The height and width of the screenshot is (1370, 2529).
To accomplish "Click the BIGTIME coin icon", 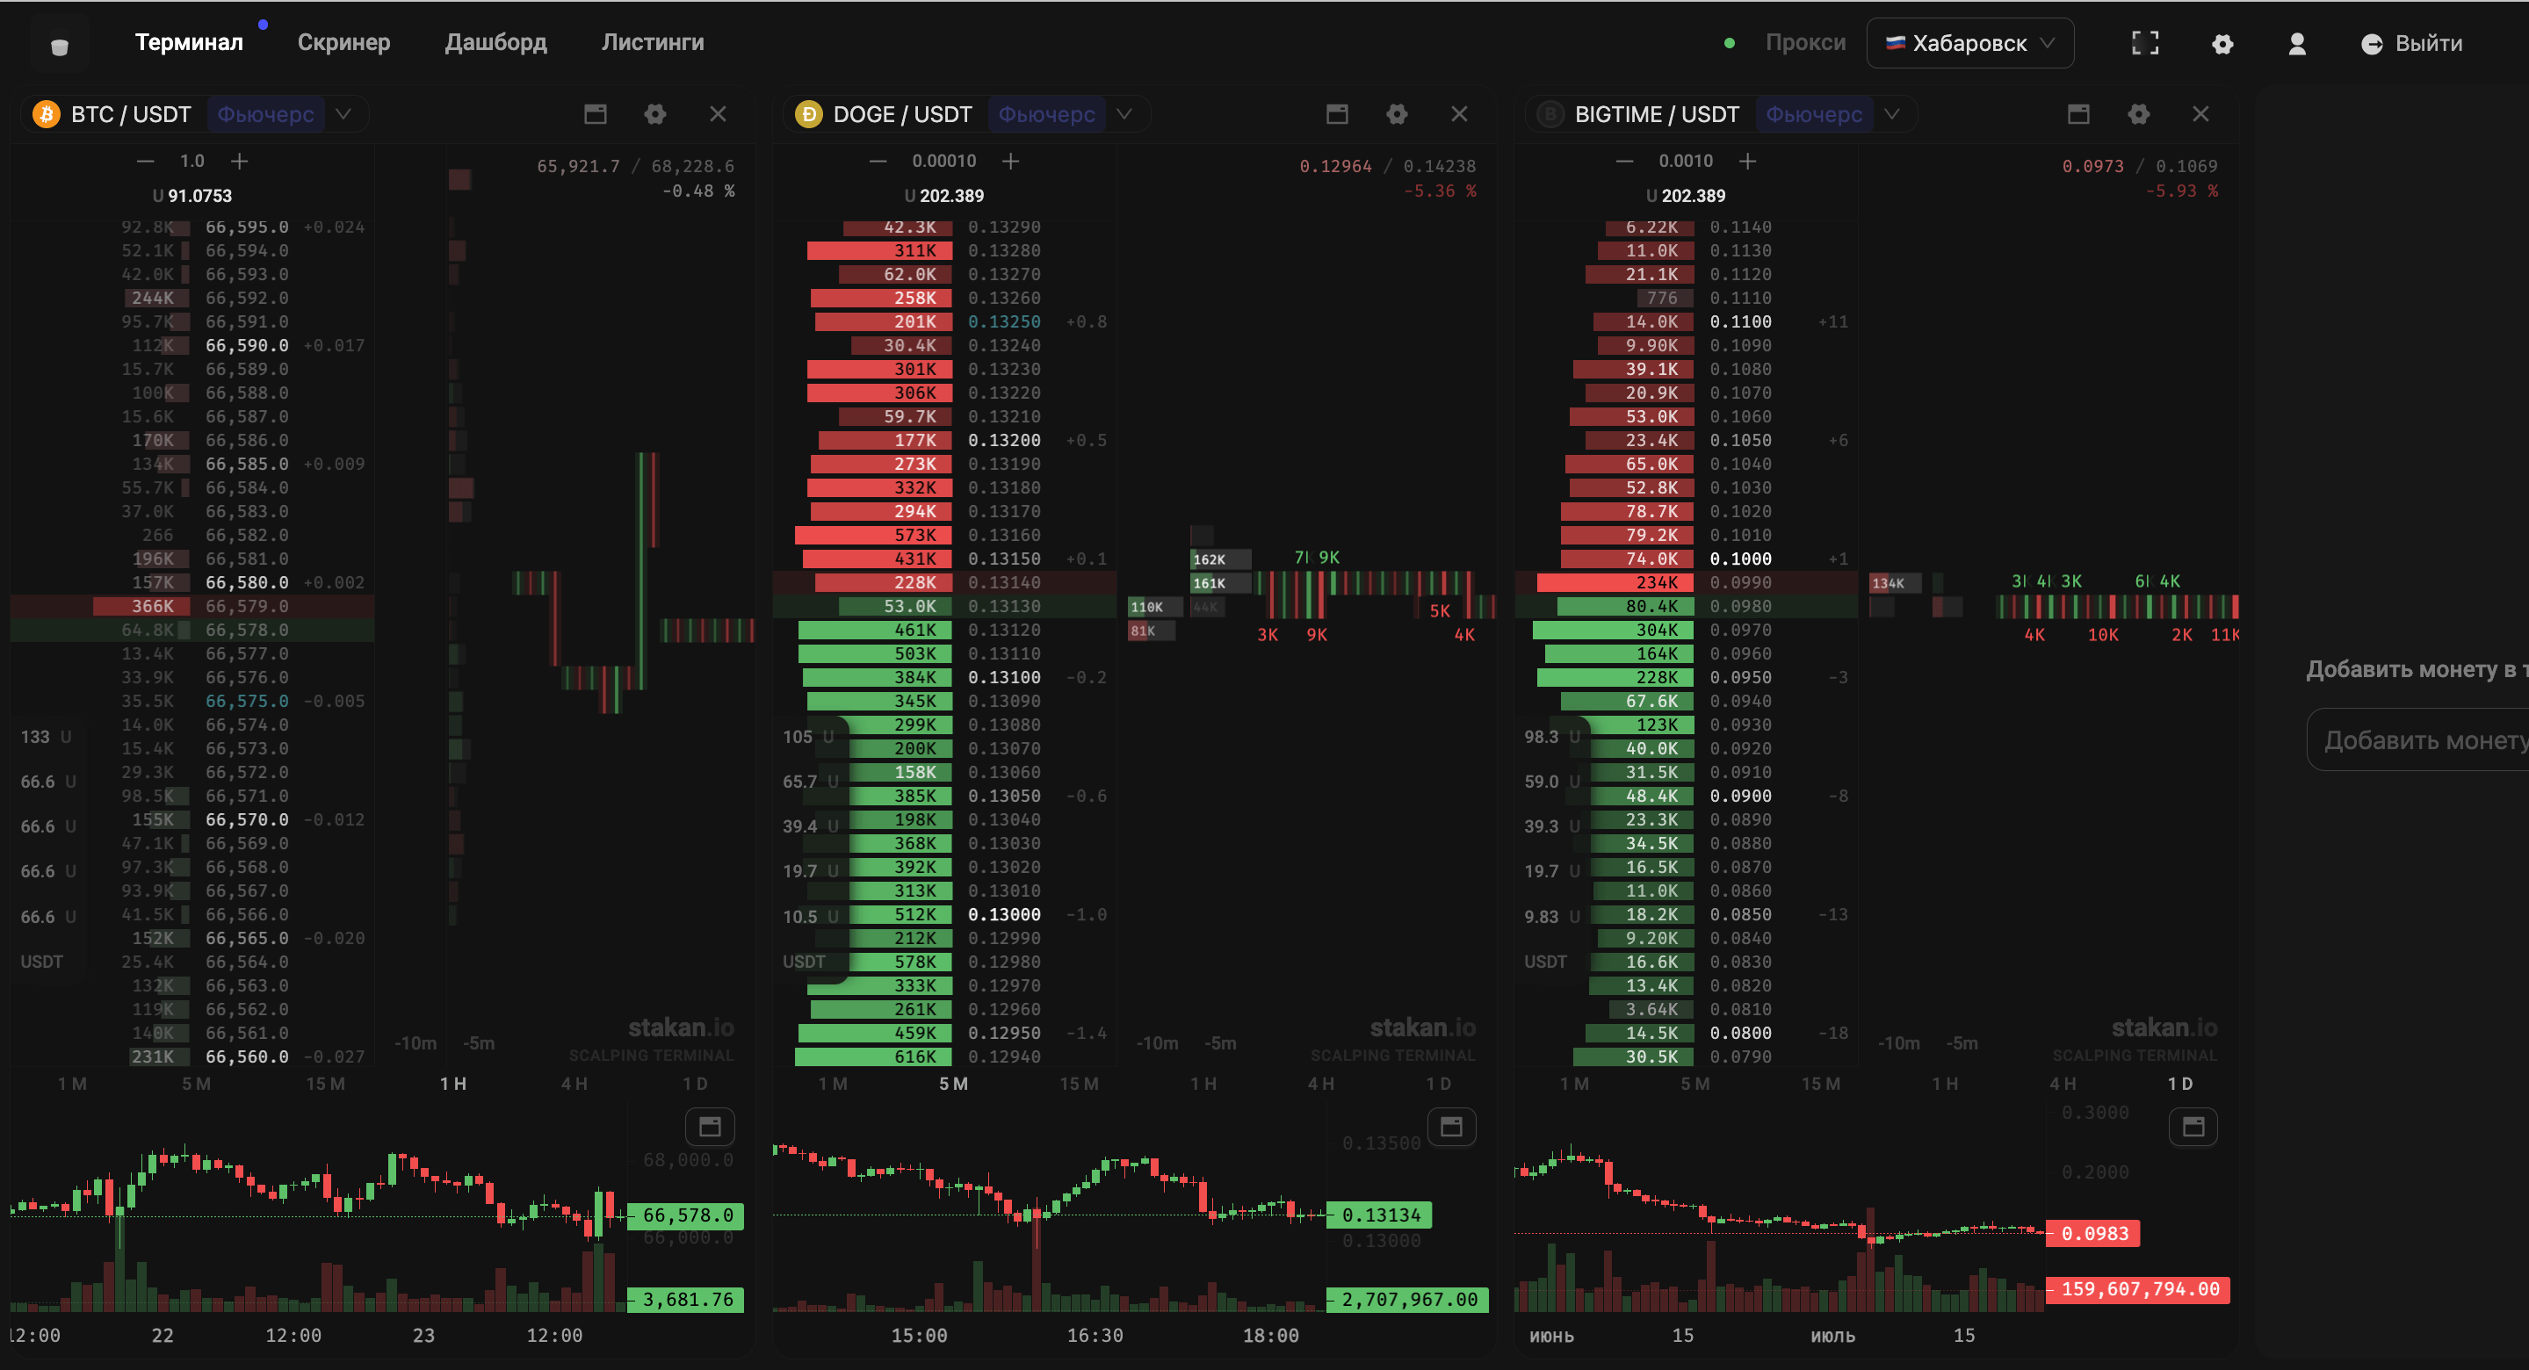I will click(1550, 115).
